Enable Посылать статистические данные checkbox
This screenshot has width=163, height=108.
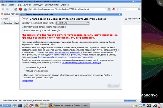coord(23,76)
